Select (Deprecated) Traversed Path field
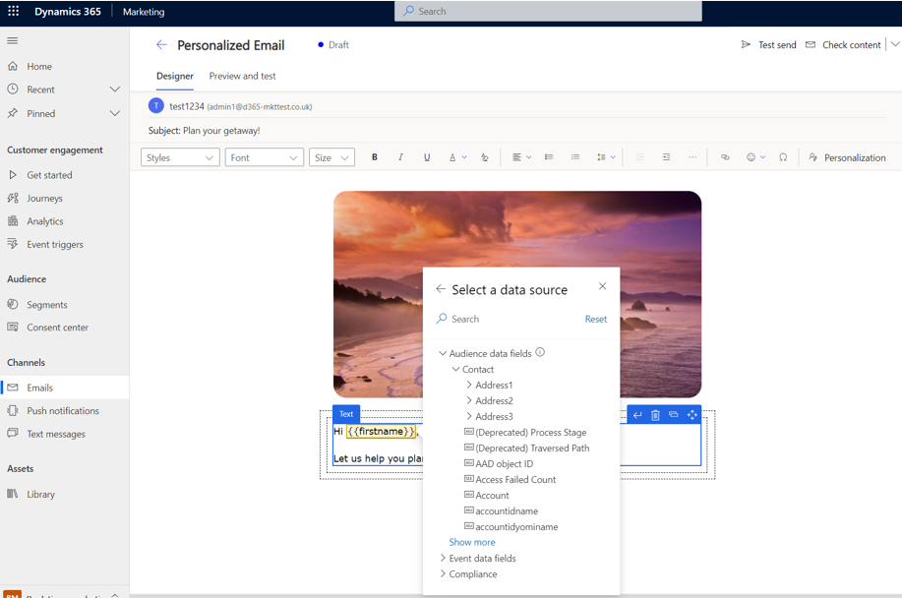 click(x=526, y=448)
